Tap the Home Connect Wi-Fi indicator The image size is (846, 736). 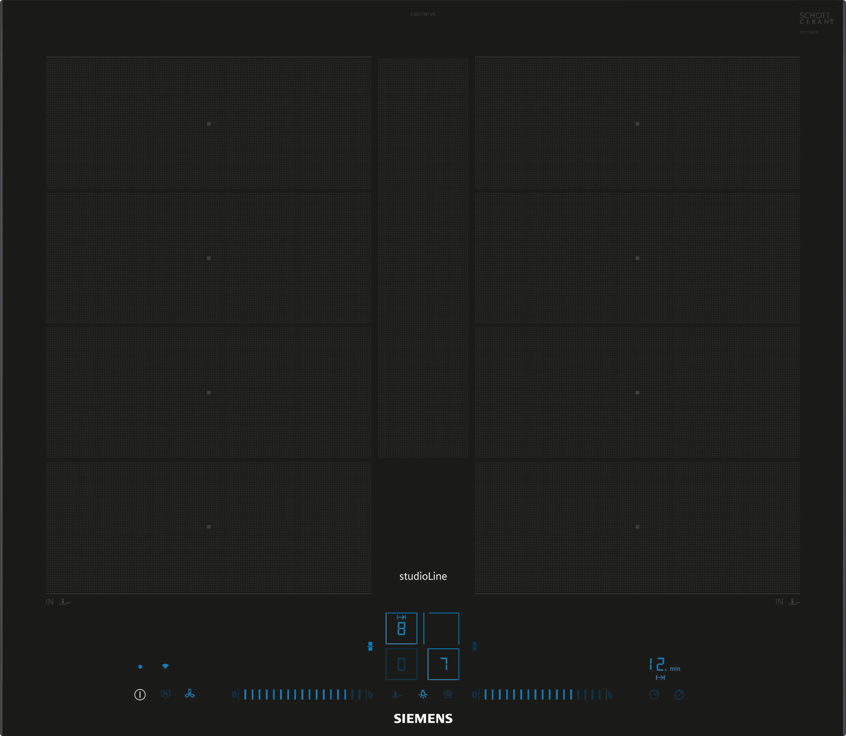165,666
